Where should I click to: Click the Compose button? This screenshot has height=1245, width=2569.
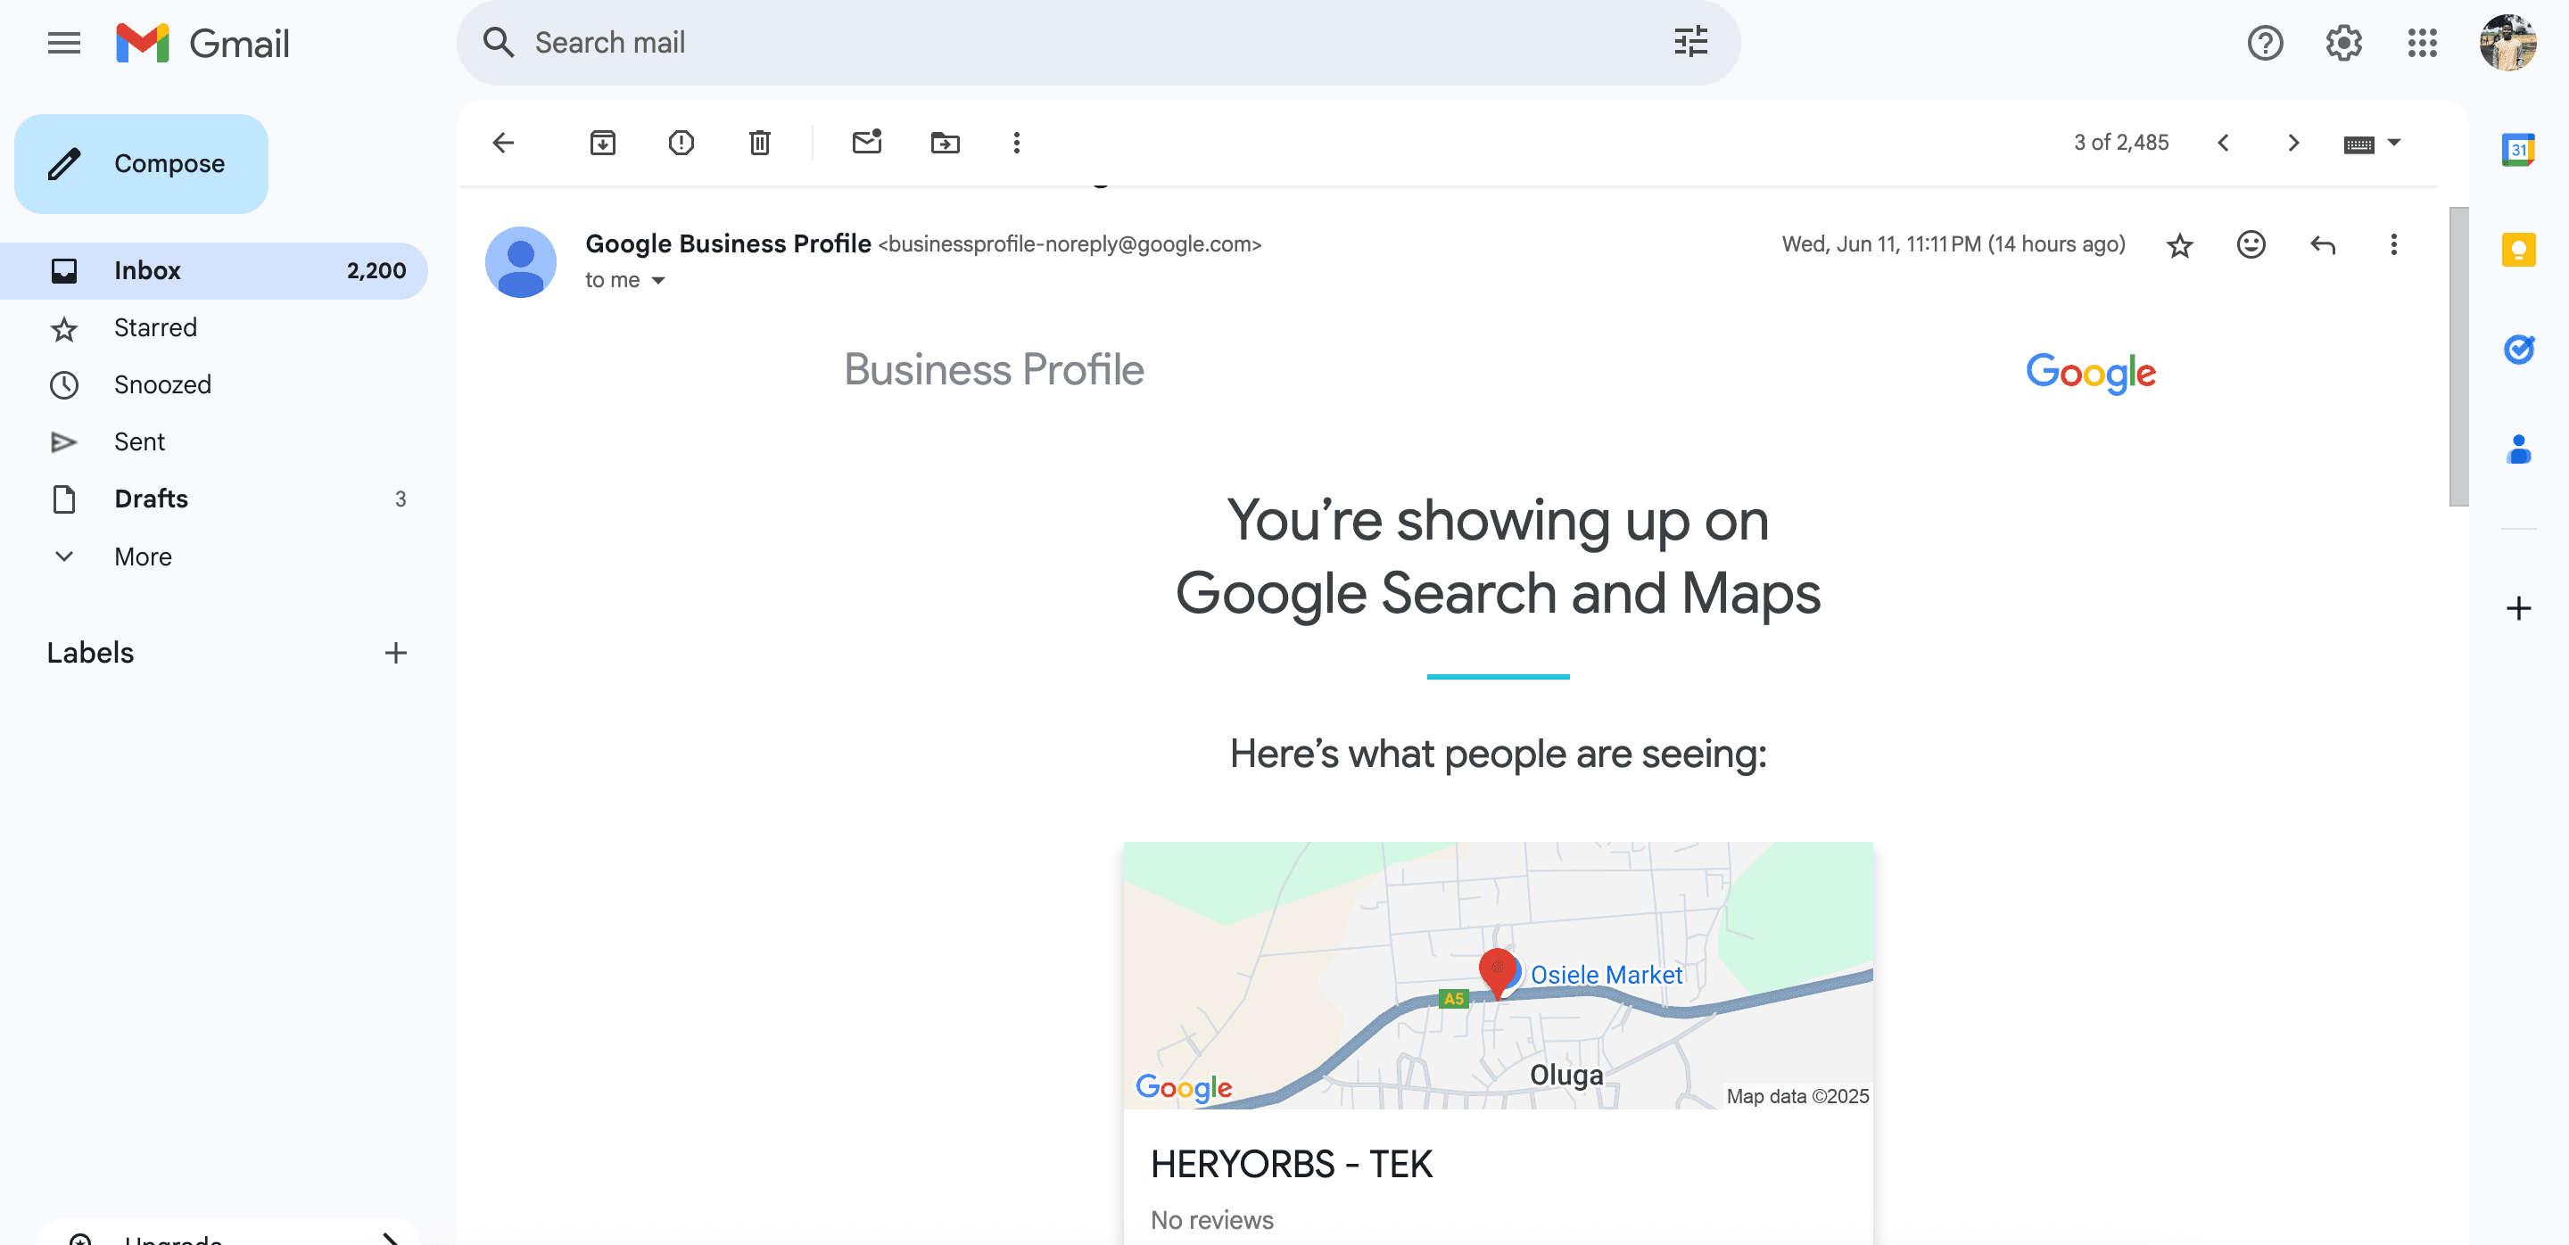tap(142, 163)
